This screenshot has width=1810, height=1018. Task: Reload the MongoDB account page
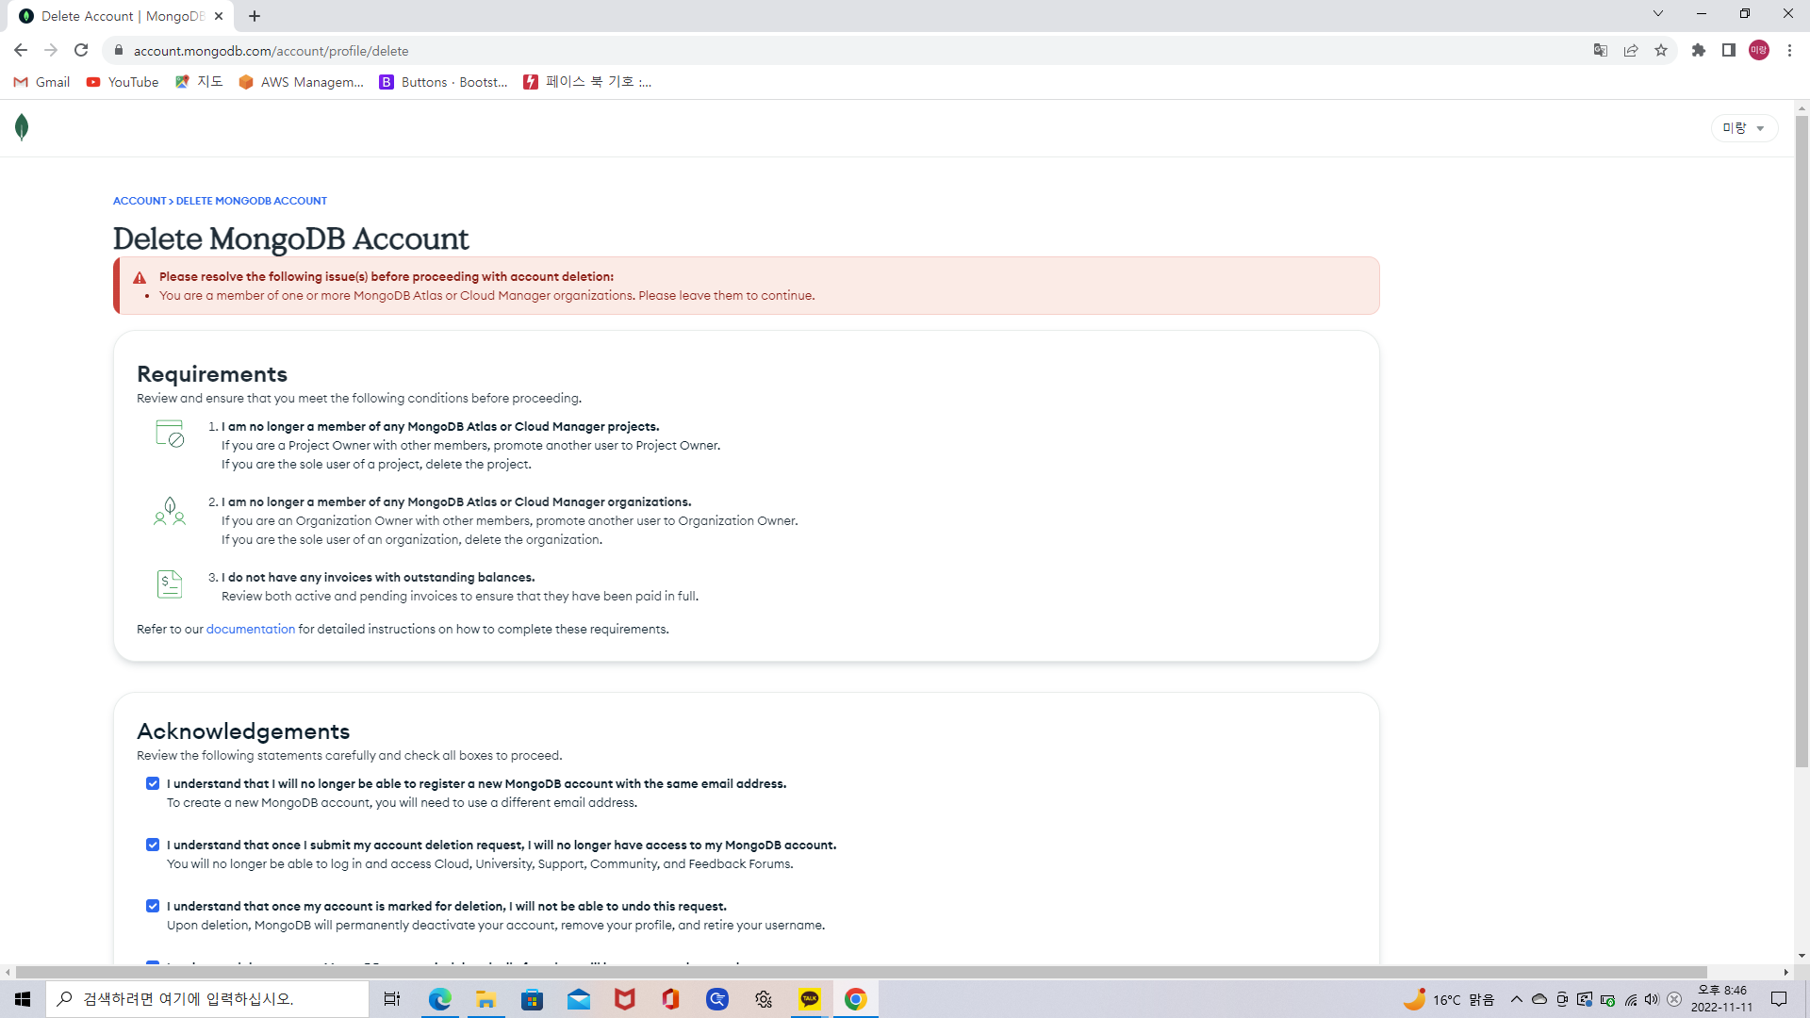tap(81, 50)
